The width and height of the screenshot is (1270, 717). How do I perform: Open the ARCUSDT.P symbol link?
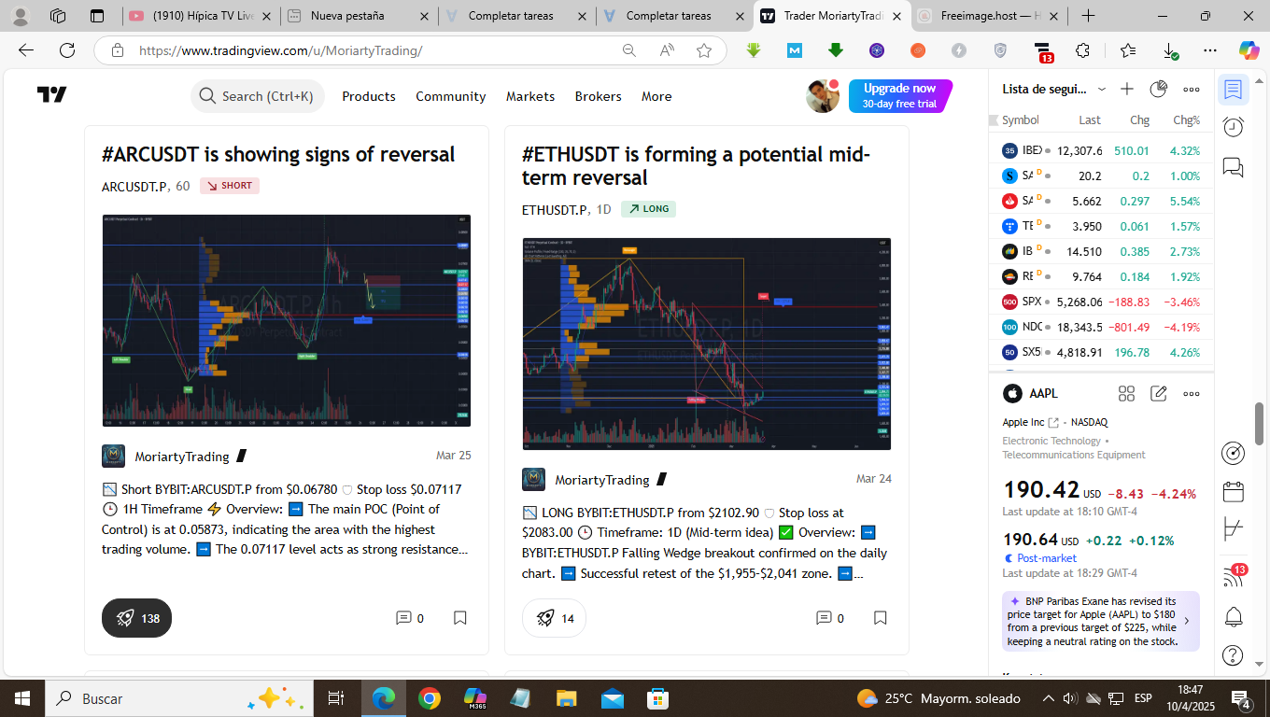[x=134, y=186]
